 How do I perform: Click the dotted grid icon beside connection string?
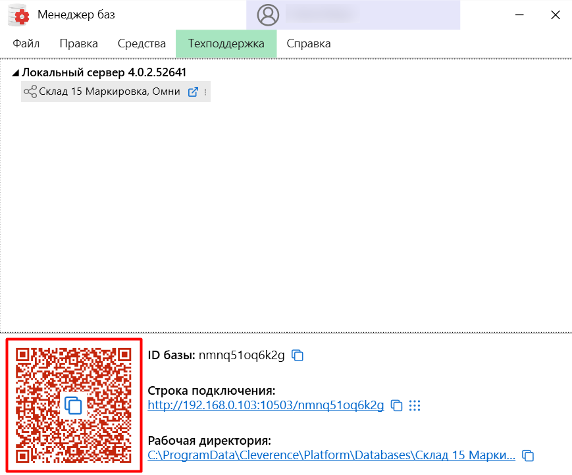coord(415,405)
